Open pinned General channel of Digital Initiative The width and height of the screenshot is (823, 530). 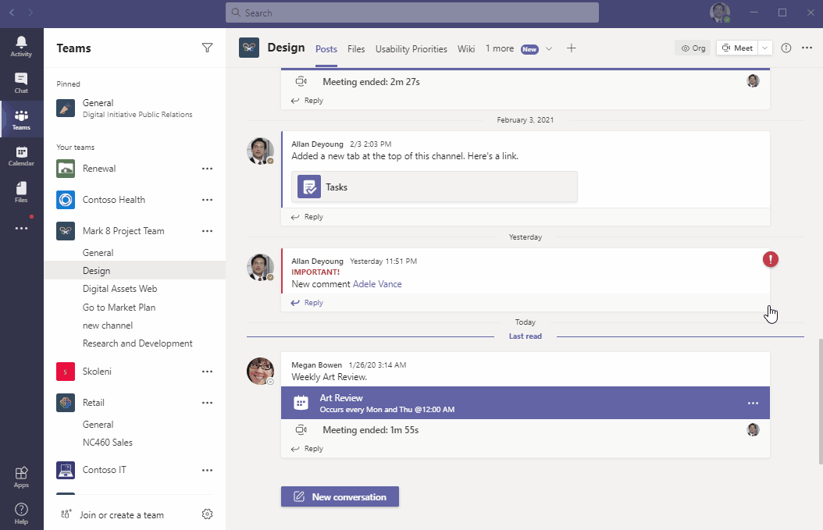[x=135, y=108]
